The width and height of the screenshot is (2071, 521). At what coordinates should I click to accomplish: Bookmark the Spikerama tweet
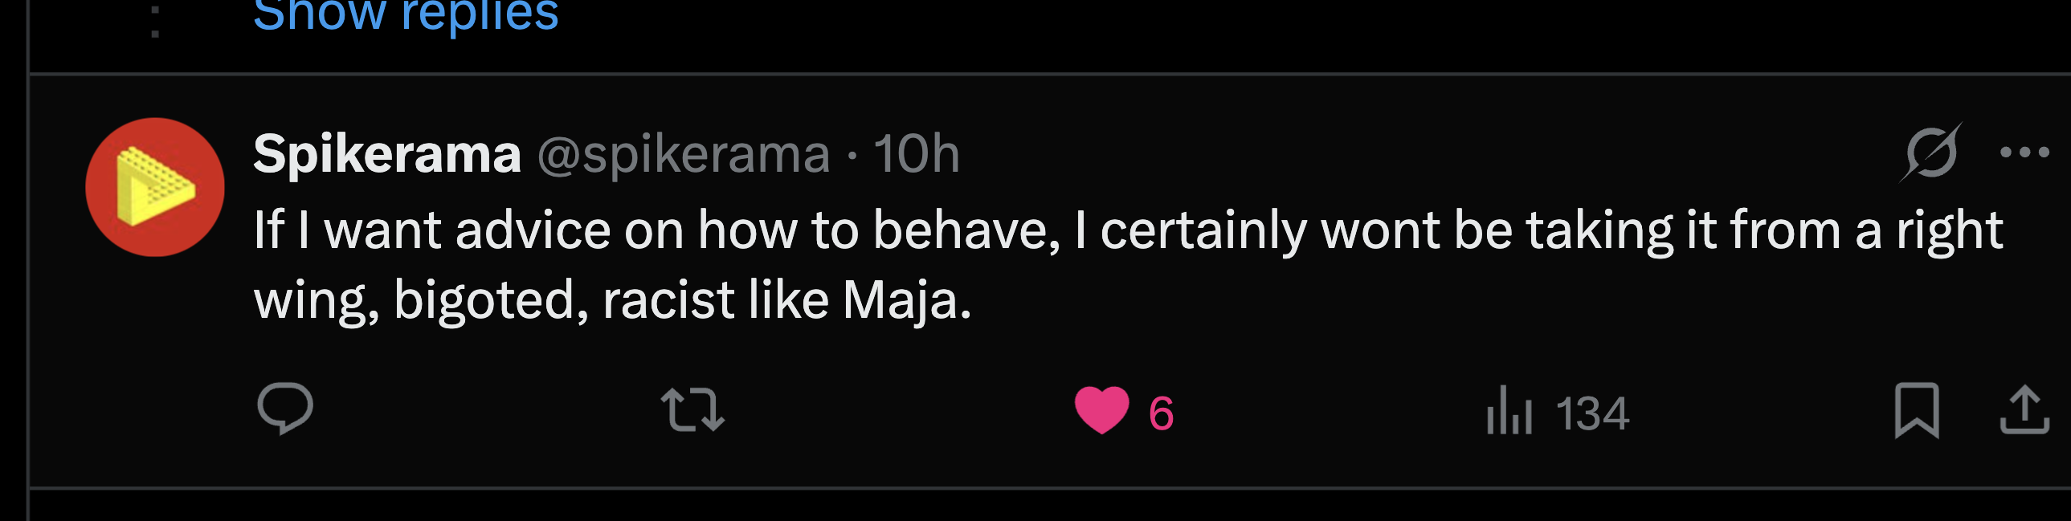1917,410
